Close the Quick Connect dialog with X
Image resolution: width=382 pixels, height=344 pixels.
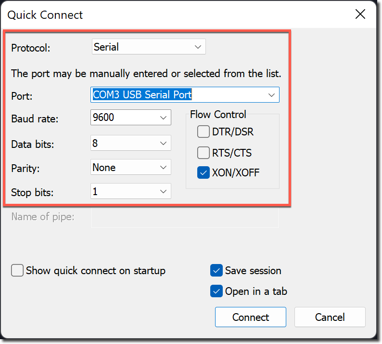click(x=360, y=14)
